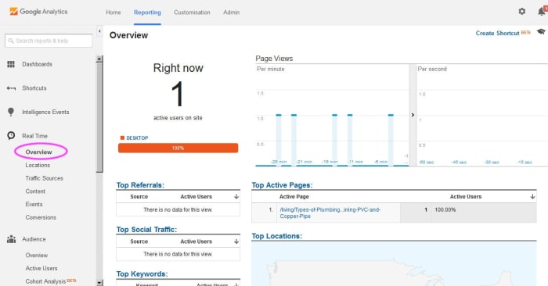This screenshot has width=548, height=286.
Task: Open Real Time Content report
Action: click(35, 191)
